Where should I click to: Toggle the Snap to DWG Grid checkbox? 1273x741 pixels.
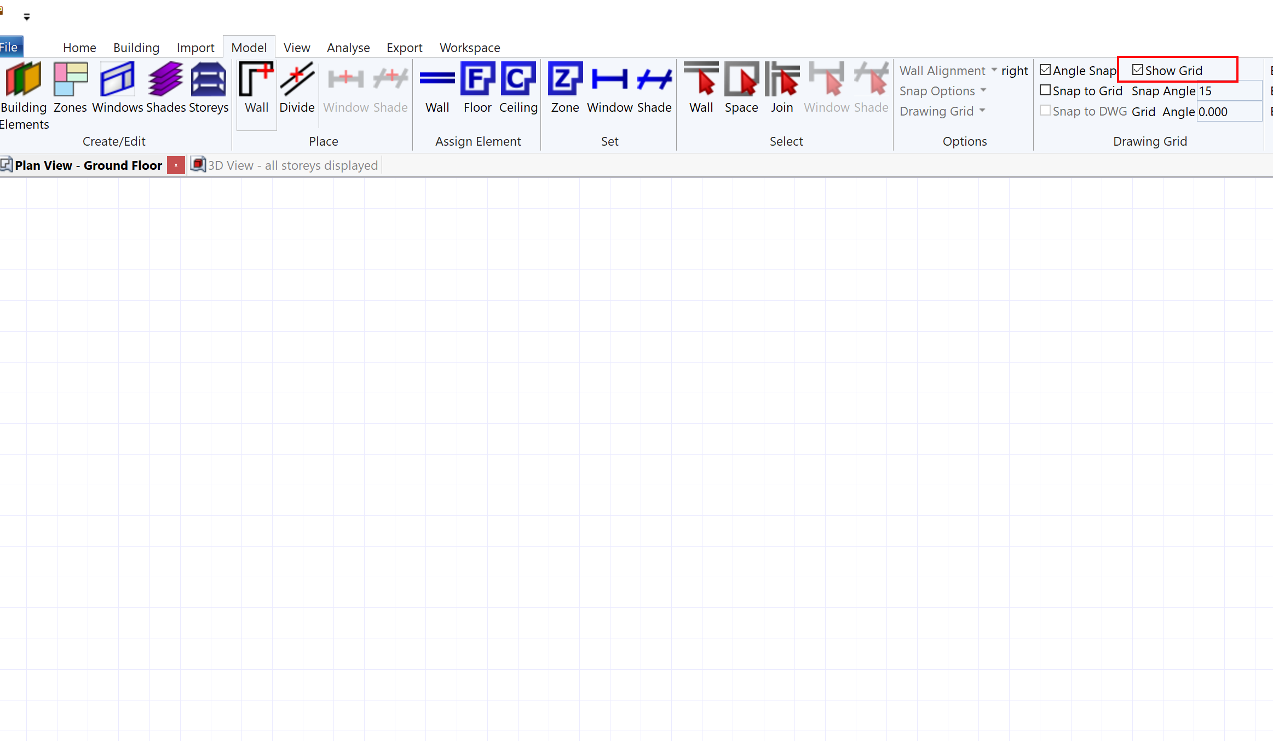1045,111
